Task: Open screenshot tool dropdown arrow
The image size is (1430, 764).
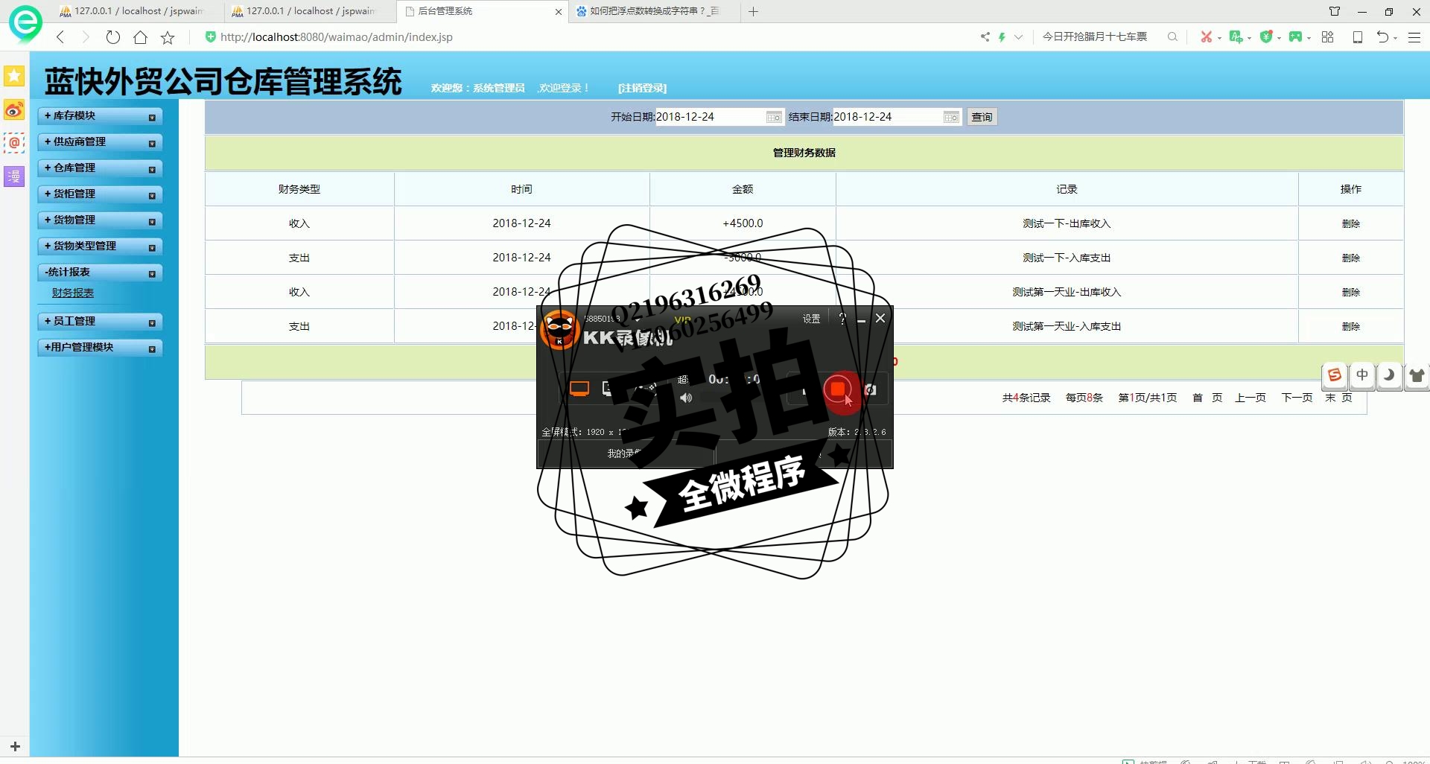Action: [x=1219, y=38]
